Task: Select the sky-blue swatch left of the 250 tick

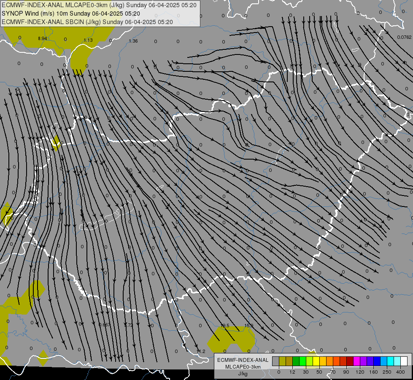Action: (384, 361)
